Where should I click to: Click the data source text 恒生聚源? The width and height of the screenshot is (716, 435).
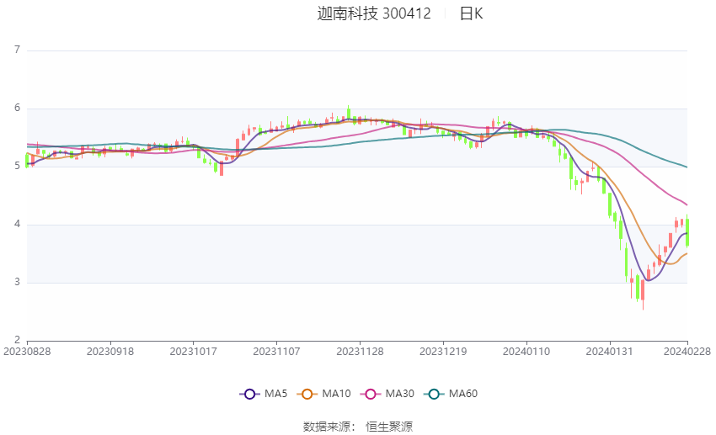[x=389, y=427]
